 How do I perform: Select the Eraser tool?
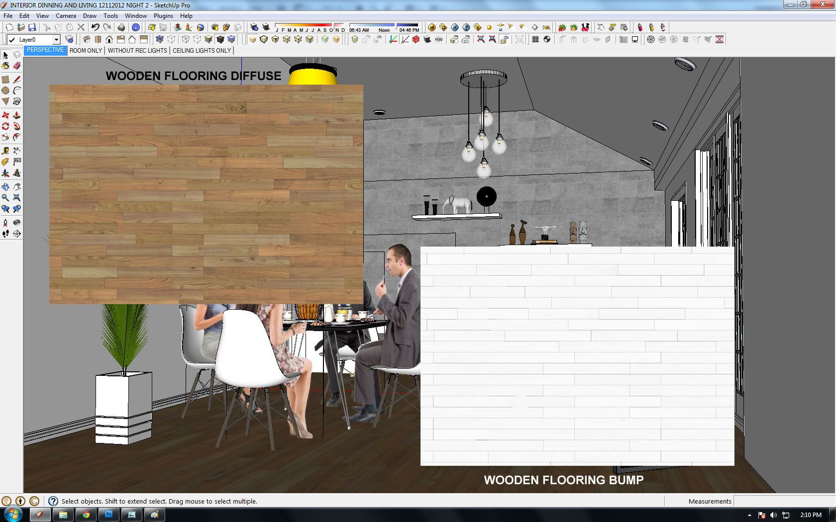(17, 66)
